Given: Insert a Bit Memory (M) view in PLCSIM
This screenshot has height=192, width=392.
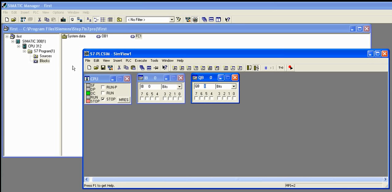Looking at the screenshot, I should point(189,68).
